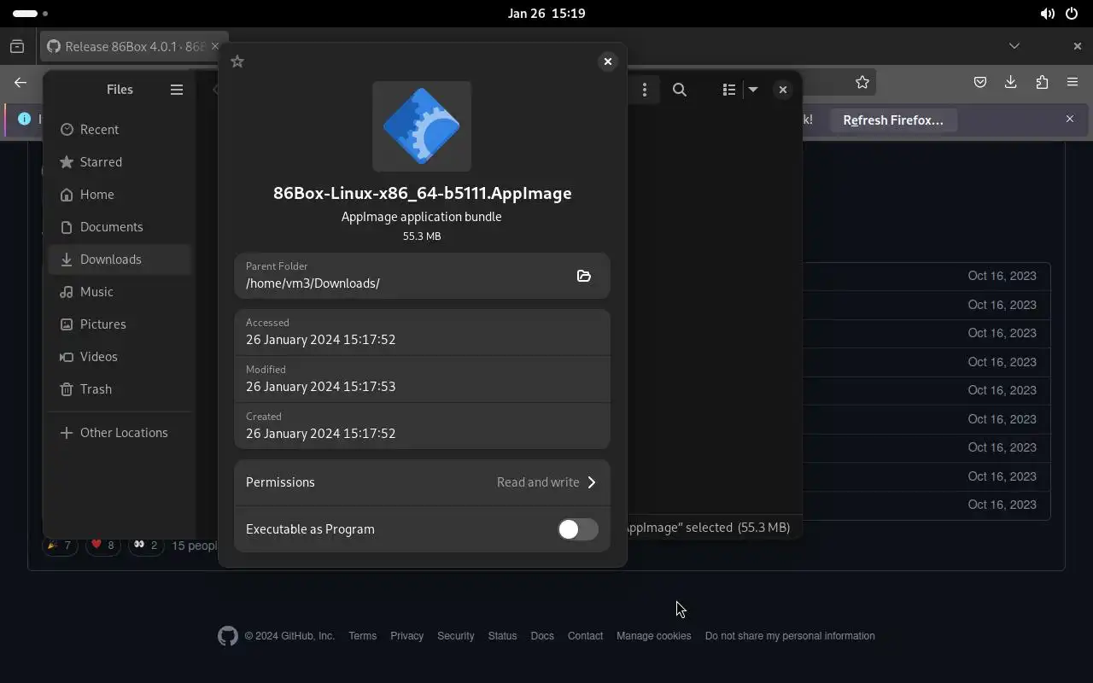Image resolution: width=1093 pixels, height=683 pixels.
Task: Open system volume icon in top bar
Action: 1047,14
